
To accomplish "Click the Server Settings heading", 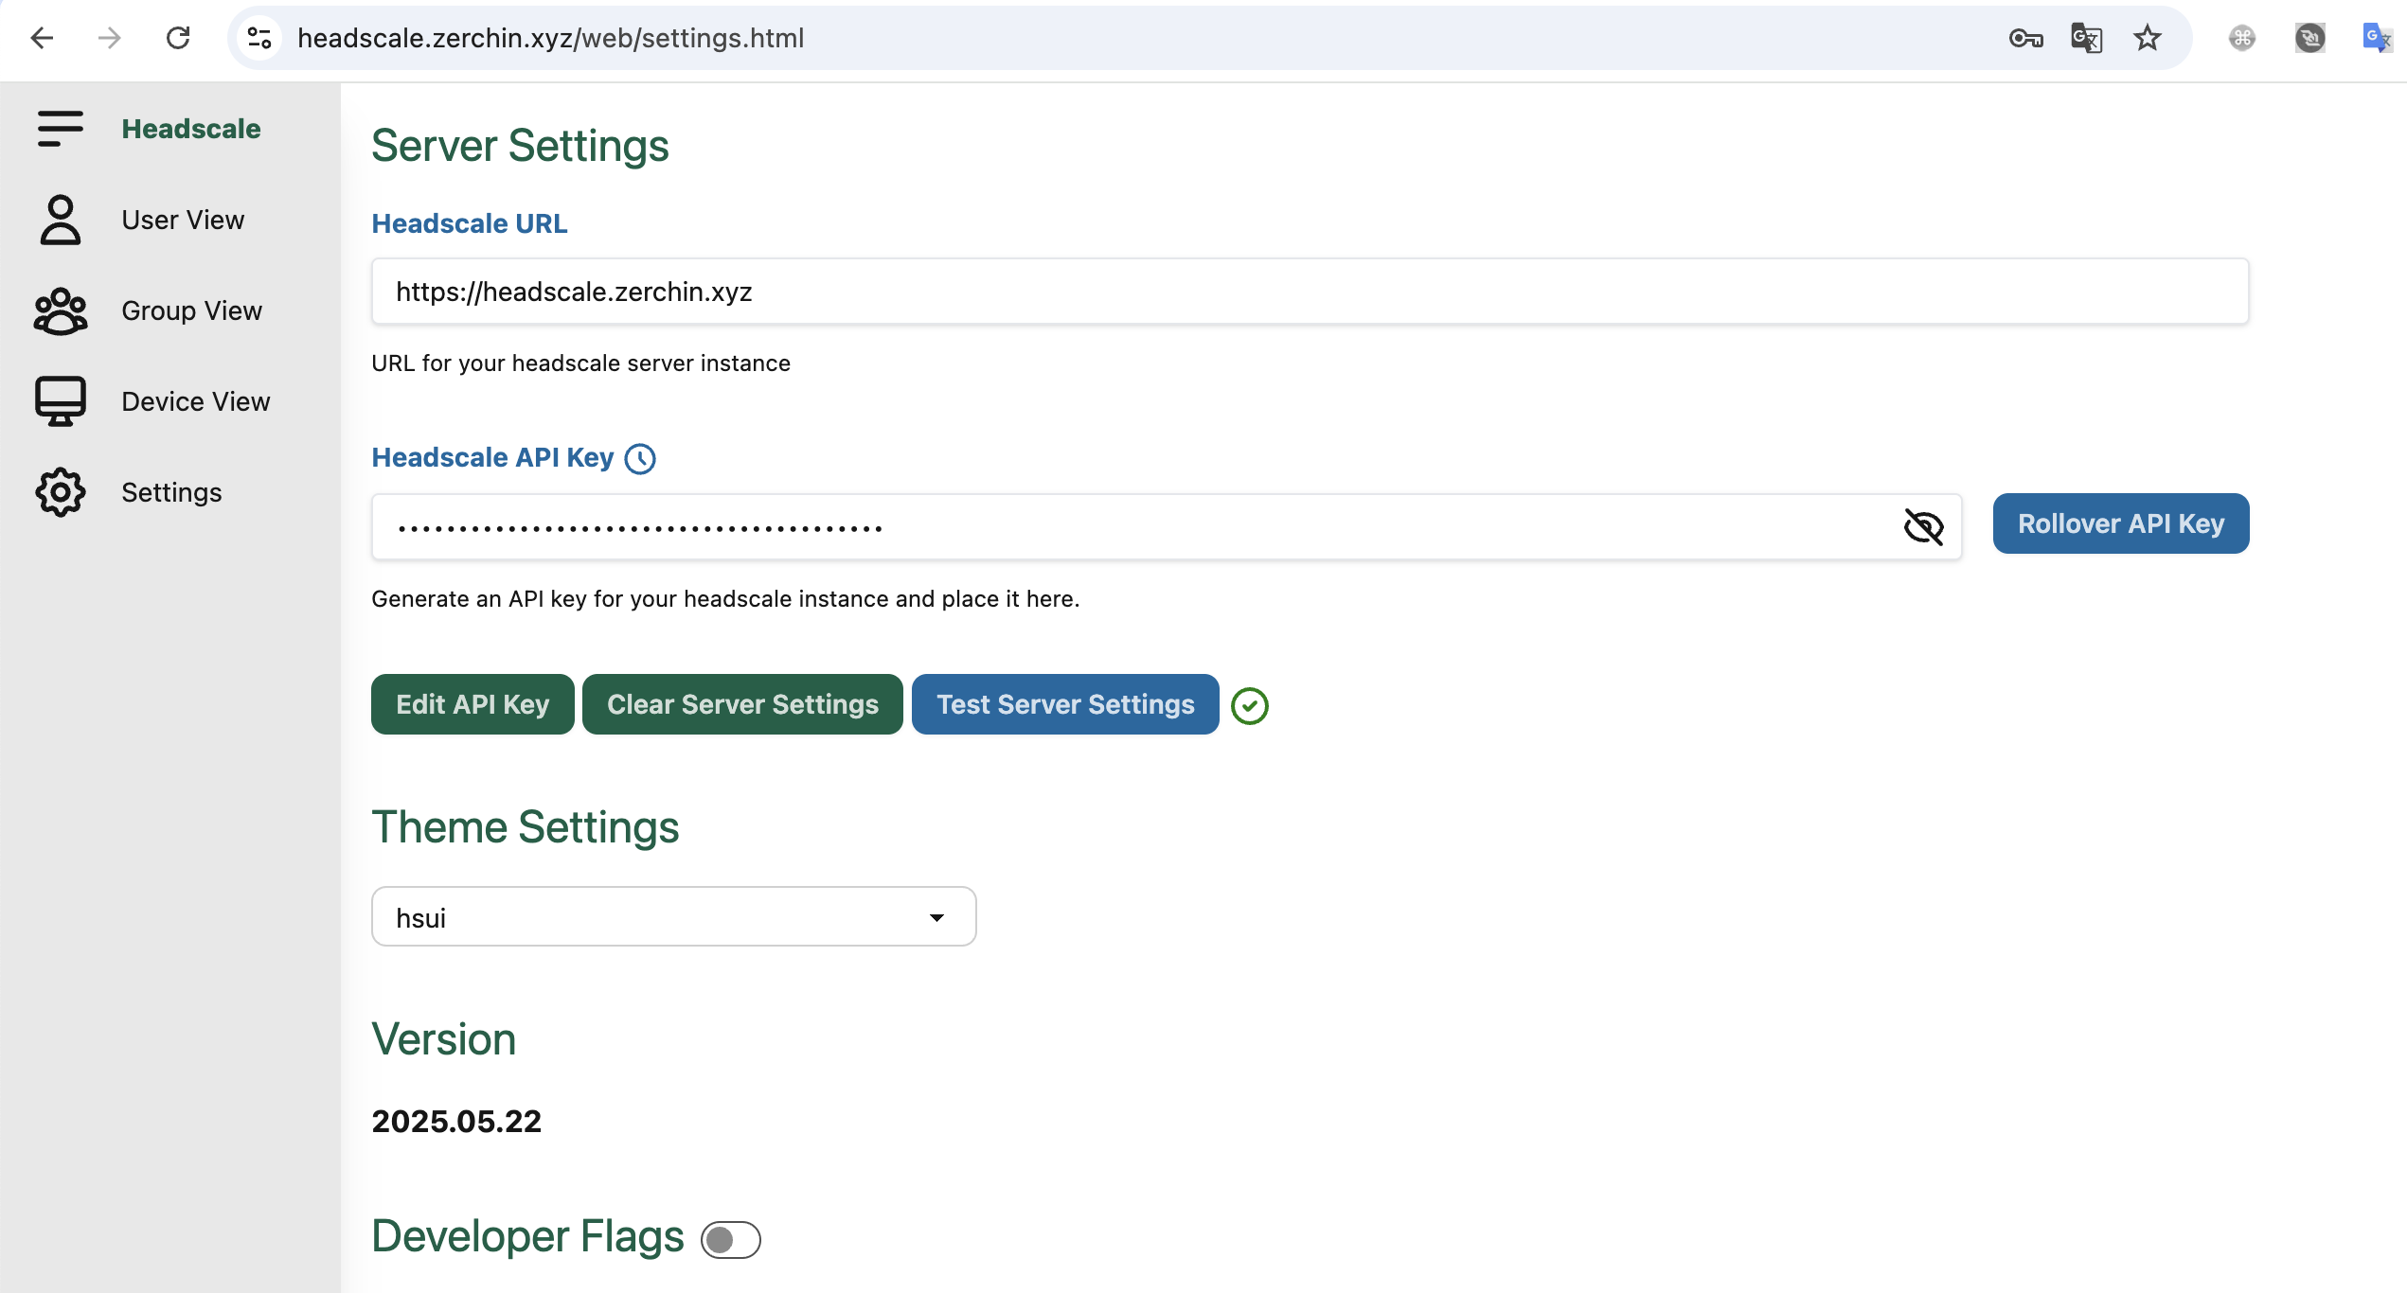I will [520, 146].
